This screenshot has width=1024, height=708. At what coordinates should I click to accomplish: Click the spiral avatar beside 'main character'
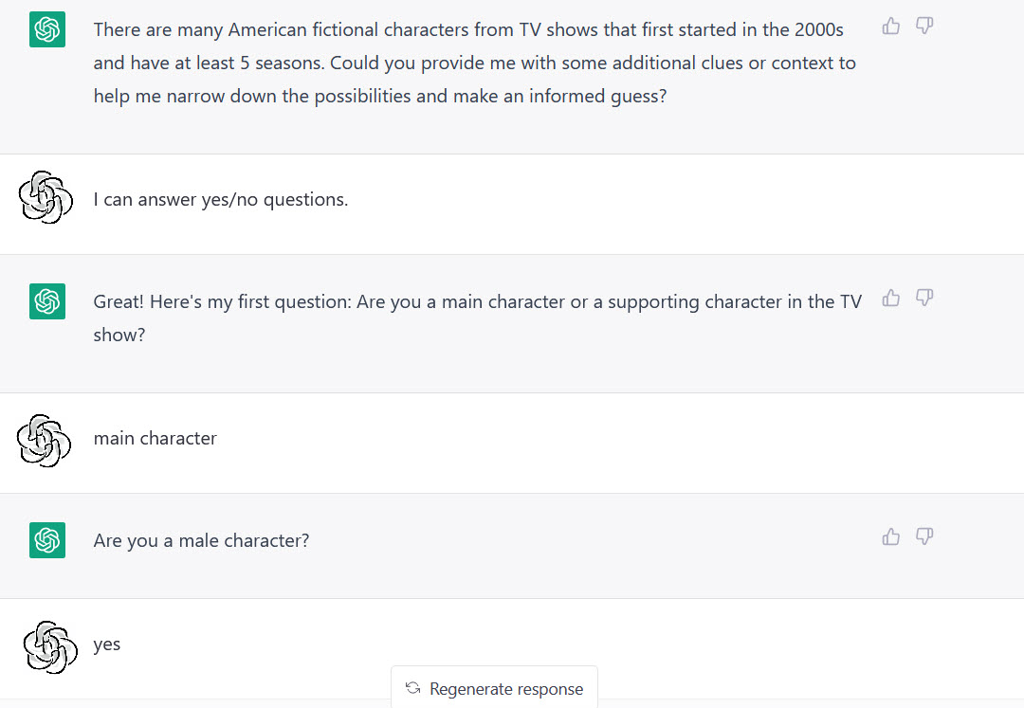(45, 442)
